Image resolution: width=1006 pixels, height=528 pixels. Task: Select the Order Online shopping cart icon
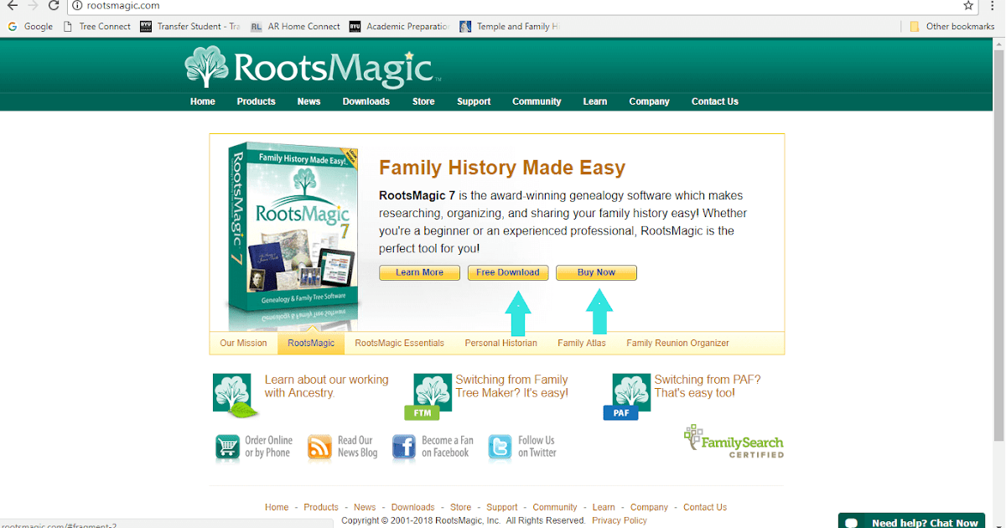[x=226, y=448]
